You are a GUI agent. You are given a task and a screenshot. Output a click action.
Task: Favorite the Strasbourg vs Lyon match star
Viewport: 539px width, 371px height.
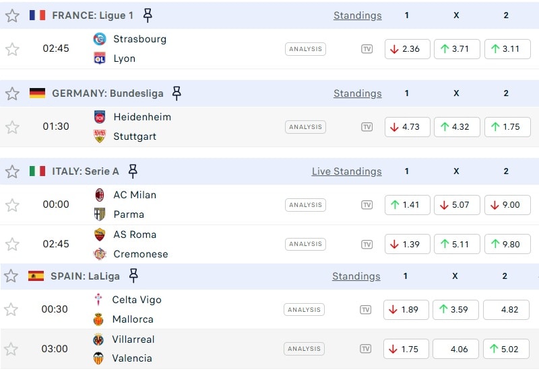(12, 49)
